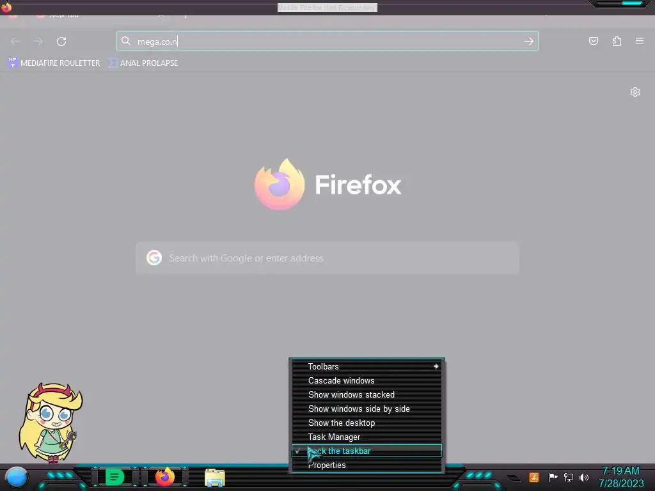Toggle Lock the taskbar option
Viewport: 655px width, 491px height.
pos(367,451)
